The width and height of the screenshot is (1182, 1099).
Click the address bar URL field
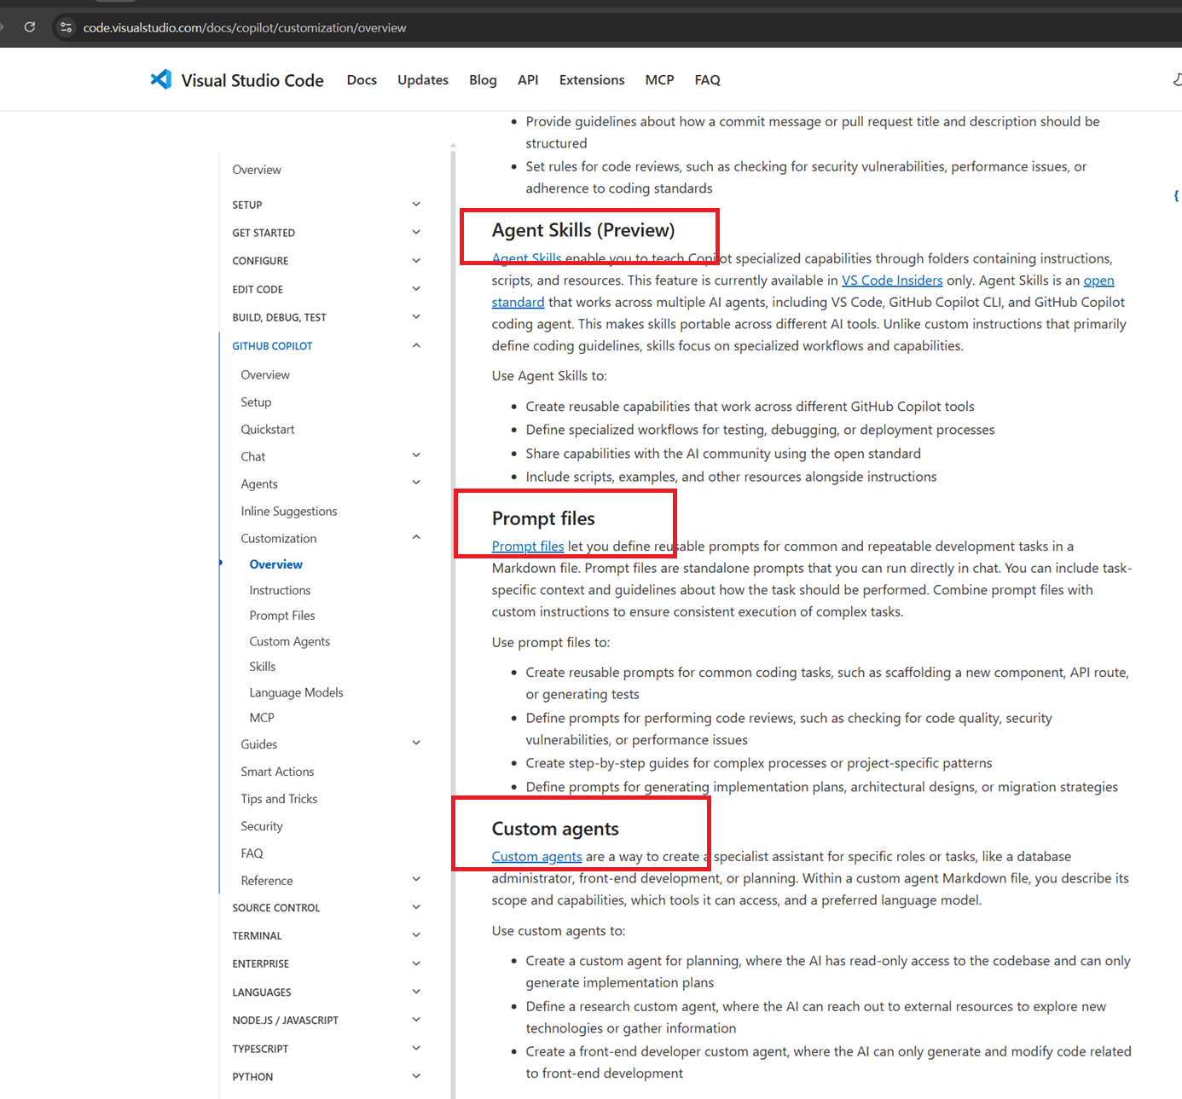coord(245,28)
